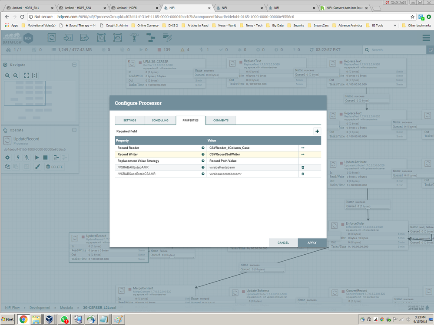Open NiFi Flow root breadcrumb
Viewport: 434px width, 325px height.
point(12,308)
